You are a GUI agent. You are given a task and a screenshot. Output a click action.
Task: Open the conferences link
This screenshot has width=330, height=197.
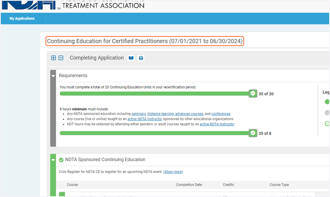221,114
